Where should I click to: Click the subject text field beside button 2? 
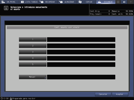point(81,46)
